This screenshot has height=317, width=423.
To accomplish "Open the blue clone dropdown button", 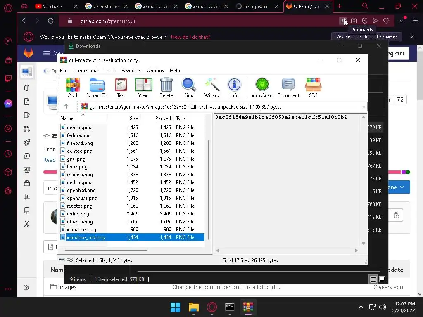I will point(399,187).
